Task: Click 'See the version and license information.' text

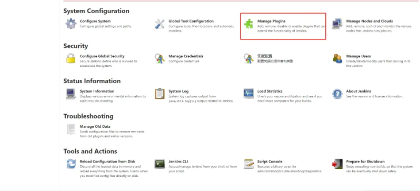Action: click(374, 96)
